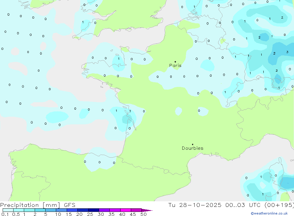This screenshot has height=216, width=294.
Task: Pick the 20–25 mm legend swatch
Action: click(83, 210)
